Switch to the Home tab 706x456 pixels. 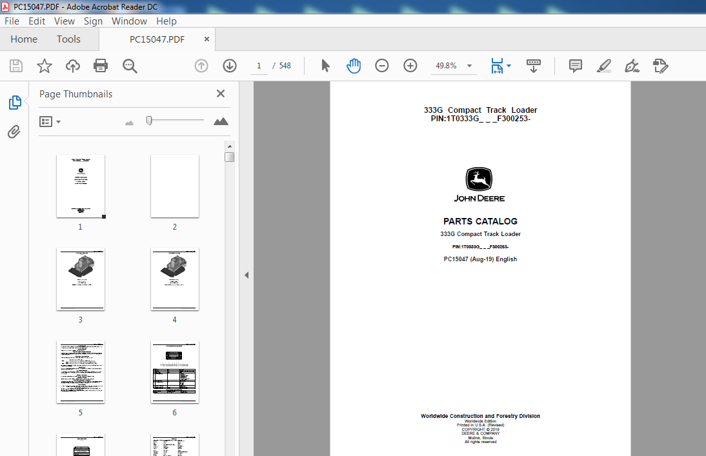(x=24, y=39)
